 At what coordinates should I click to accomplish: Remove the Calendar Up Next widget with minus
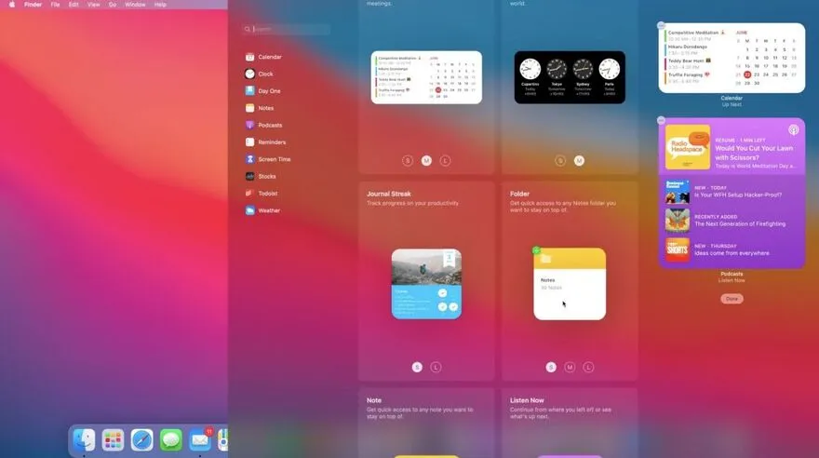[x=662, y=25]
